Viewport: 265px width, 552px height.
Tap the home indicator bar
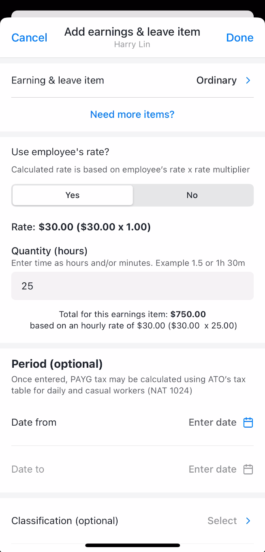(132, 546)
